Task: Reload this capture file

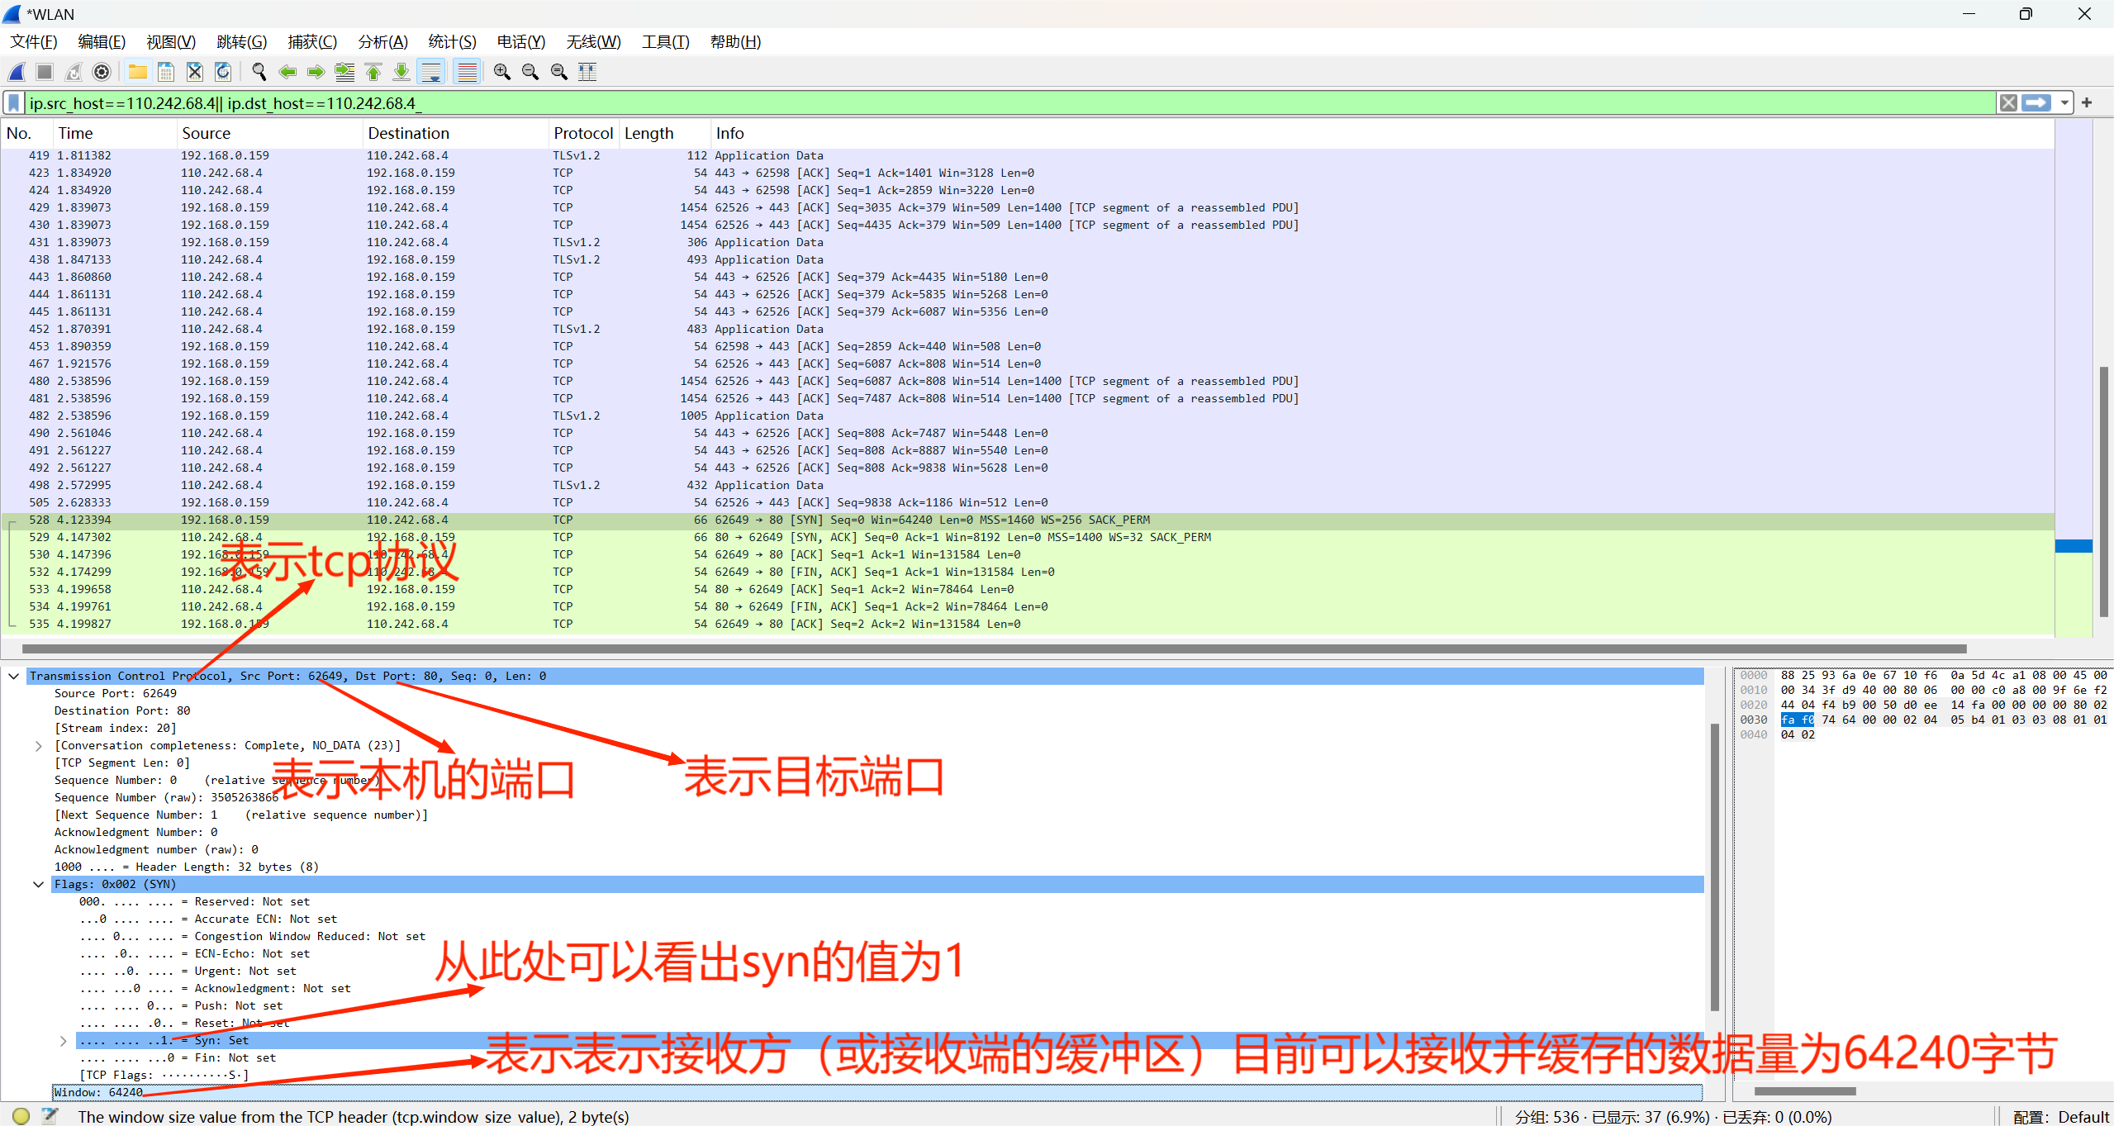Action: coord(223,72)
